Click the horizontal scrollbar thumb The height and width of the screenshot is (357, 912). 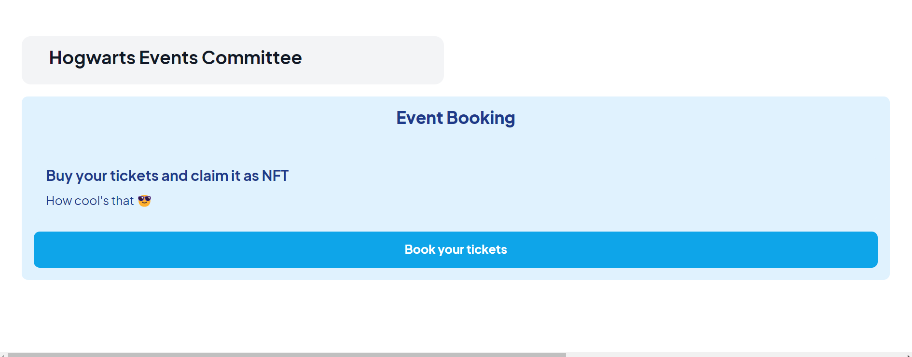coord(287,355)
